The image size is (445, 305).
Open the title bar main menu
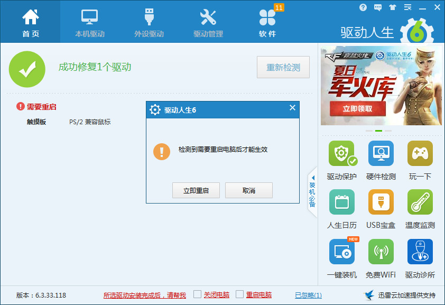coord(407,7)
